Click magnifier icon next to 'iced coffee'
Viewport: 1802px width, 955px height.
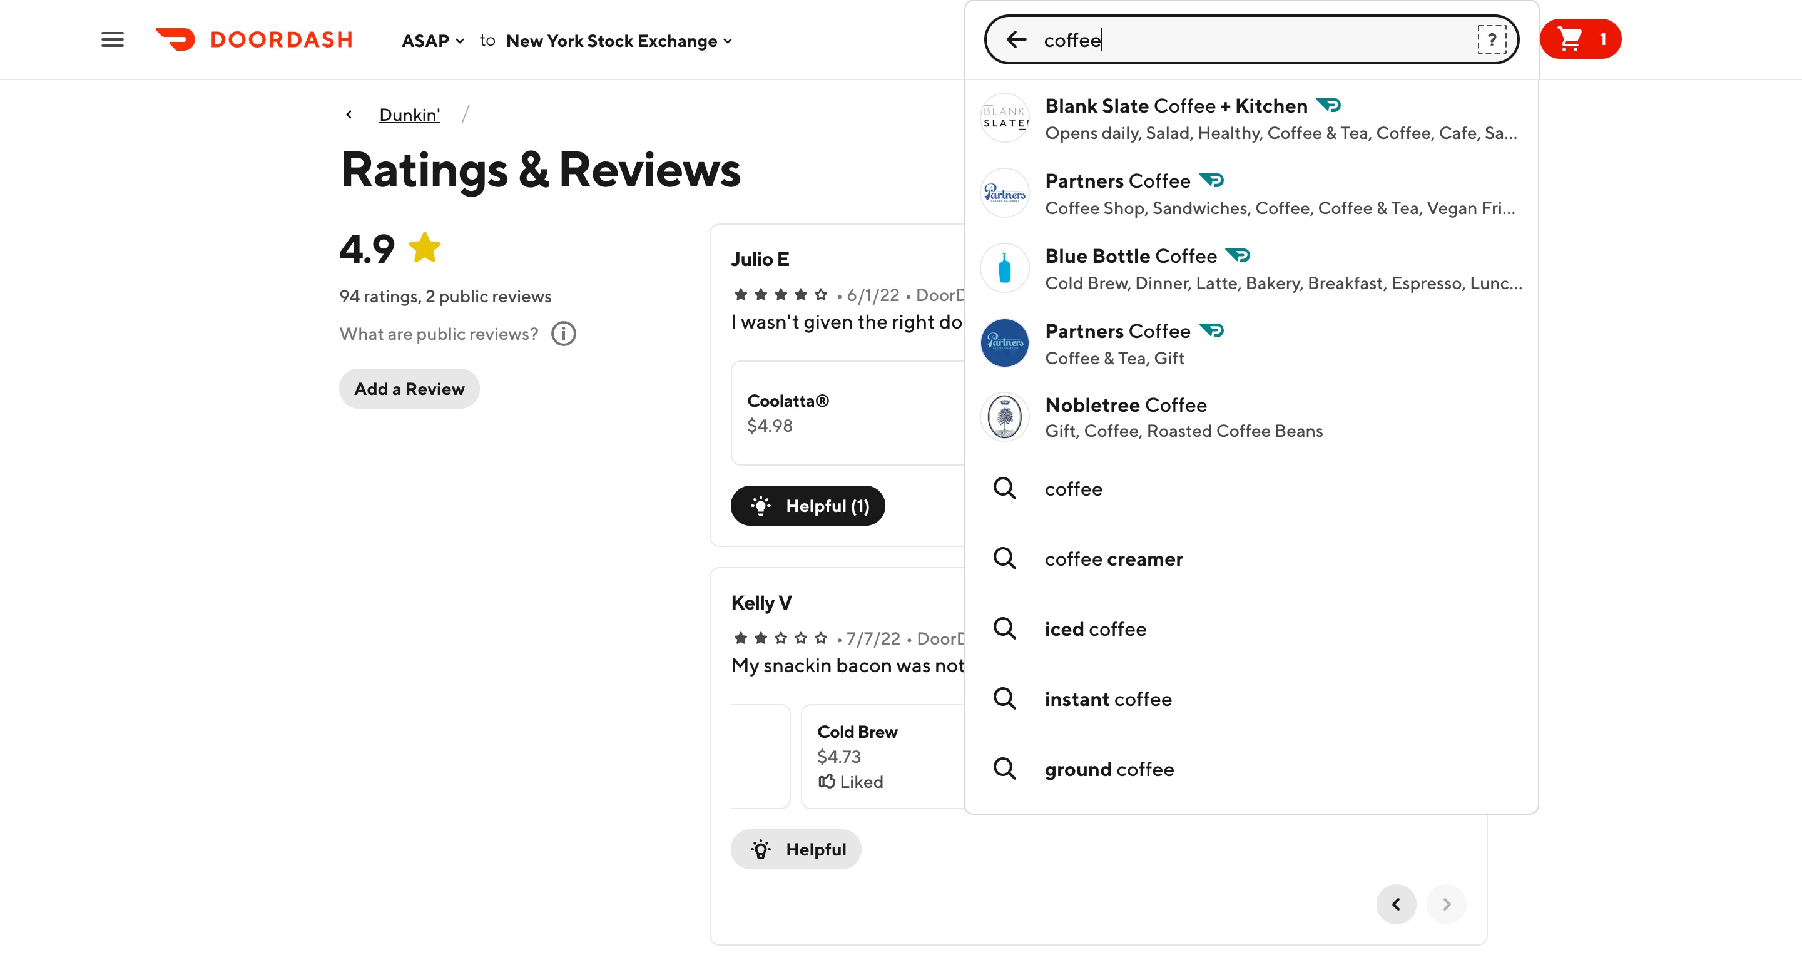point(1004,628)
